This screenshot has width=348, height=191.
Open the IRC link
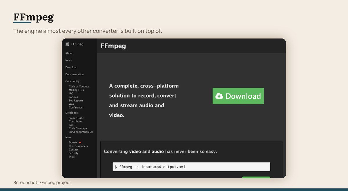[71, 93]
